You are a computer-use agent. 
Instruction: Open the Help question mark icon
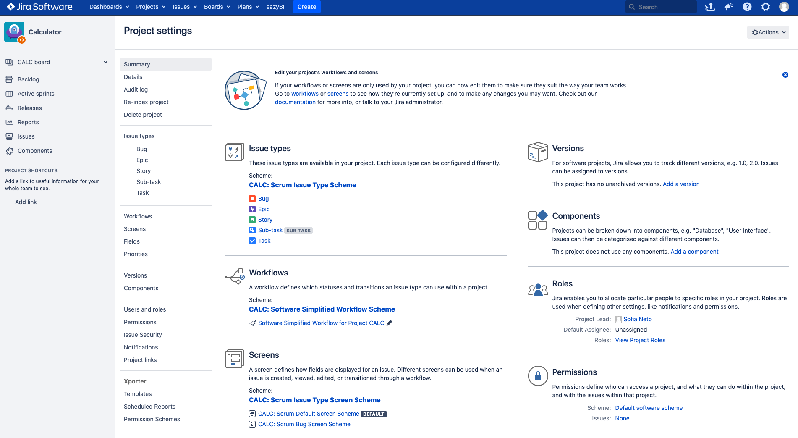pyautogui.click(x=747, y=7)
